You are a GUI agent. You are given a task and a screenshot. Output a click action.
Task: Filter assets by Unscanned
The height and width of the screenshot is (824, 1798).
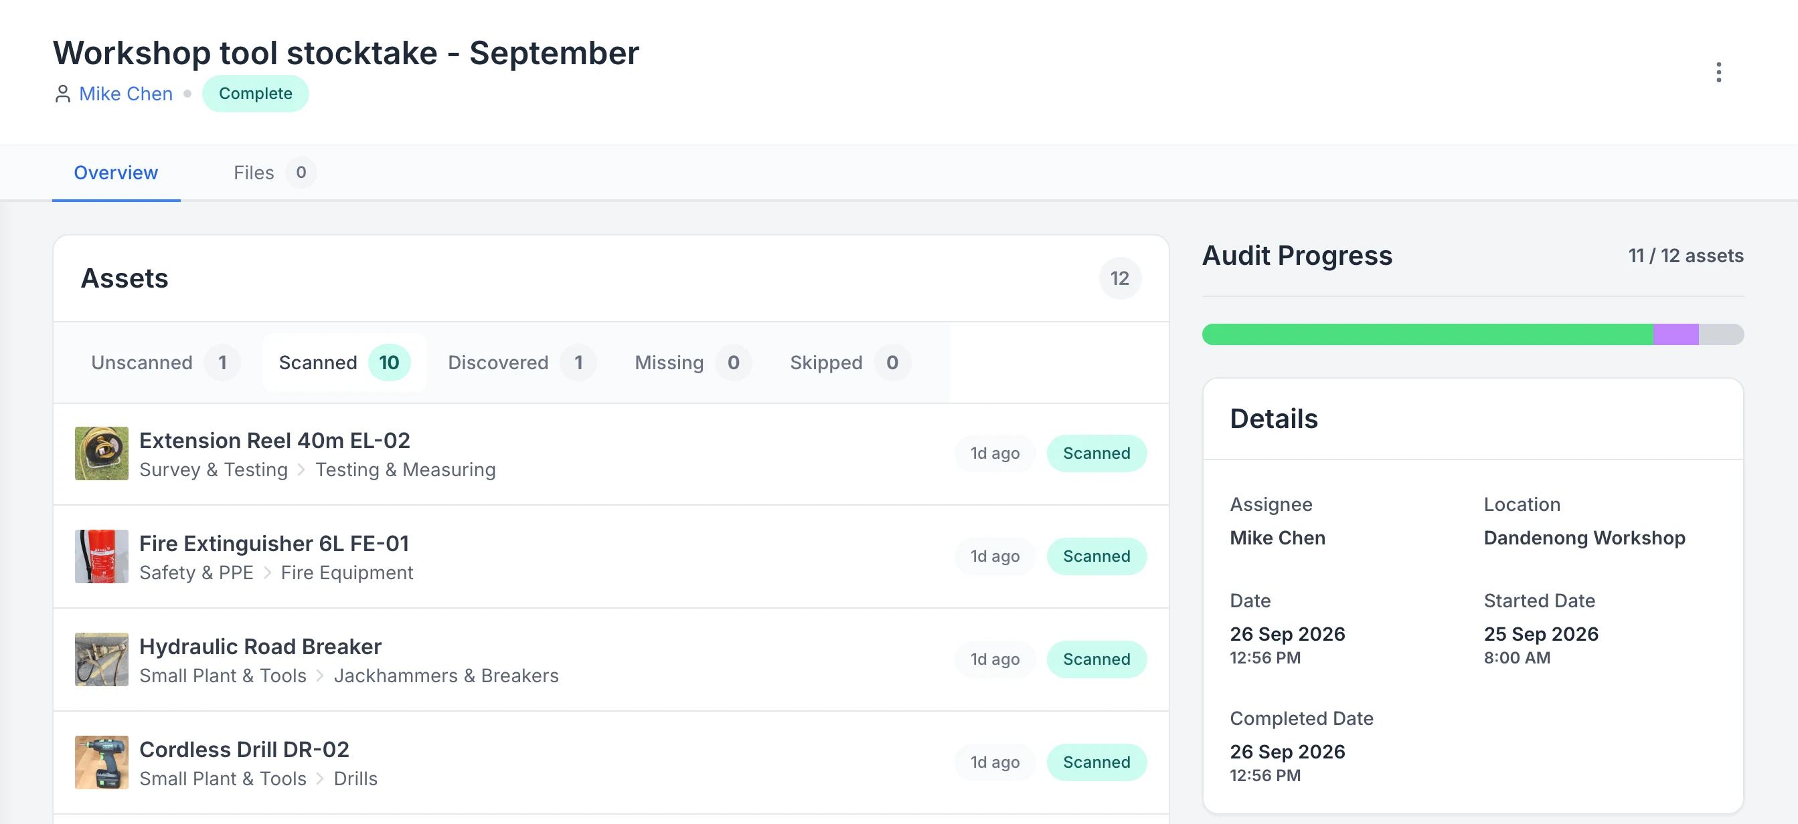tap(165, 363)
